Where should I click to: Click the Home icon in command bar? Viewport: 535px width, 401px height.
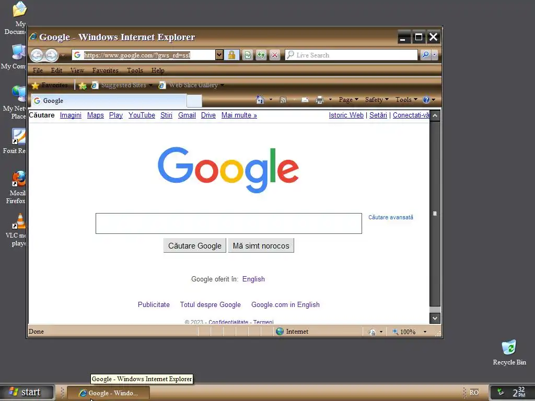coord(260,100)
